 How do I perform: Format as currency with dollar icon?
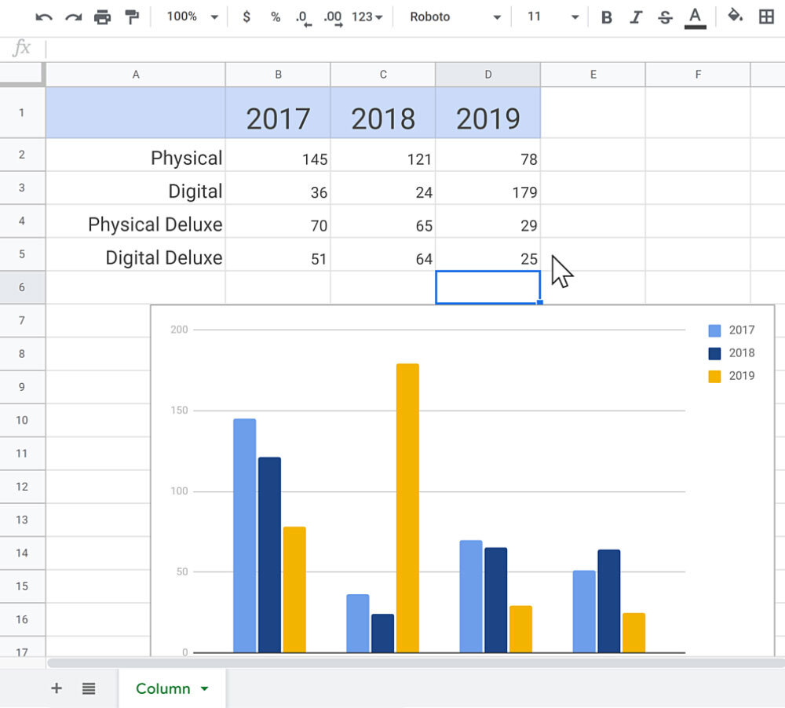coord(246,17)
